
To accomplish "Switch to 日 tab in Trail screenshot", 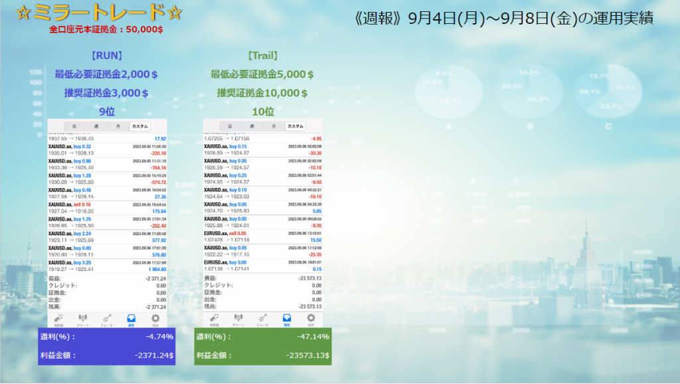I will click(230, 126).
